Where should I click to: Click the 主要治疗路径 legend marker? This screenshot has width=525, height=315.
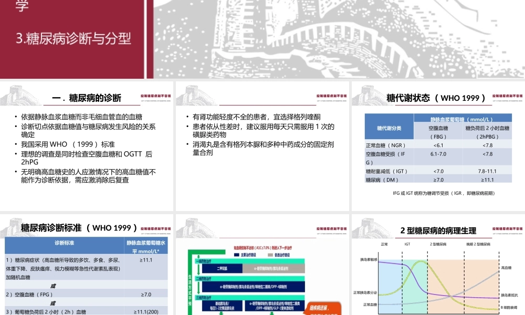click(236, 255)
